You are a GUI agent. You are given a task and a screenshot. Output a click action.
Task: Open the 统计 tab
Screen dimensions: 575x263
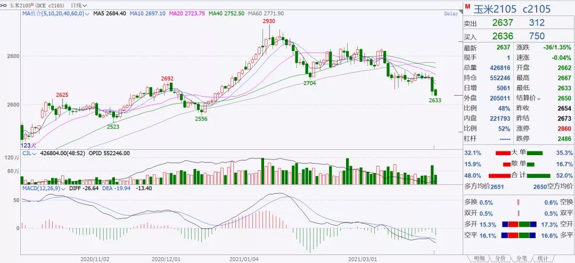(x=543, y=258)
